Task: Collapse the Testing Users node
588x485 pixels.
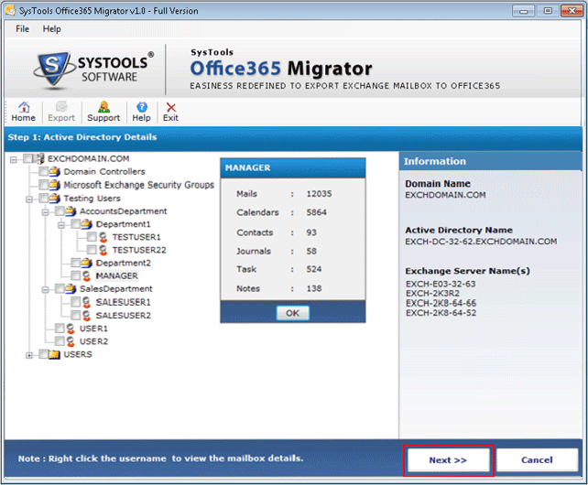Action: tap(29, 199)
